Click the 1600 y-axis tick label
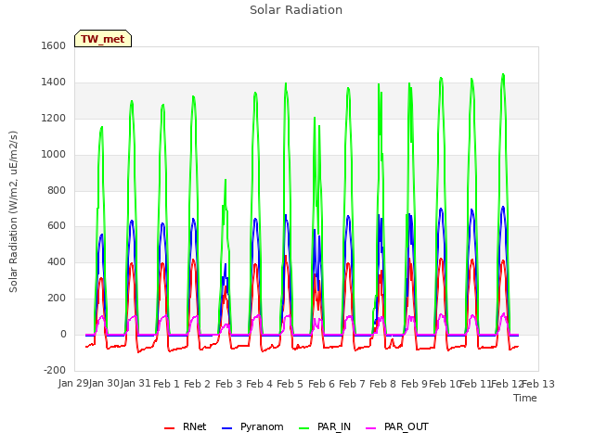The image size is (594, 445). click(54, 45)
